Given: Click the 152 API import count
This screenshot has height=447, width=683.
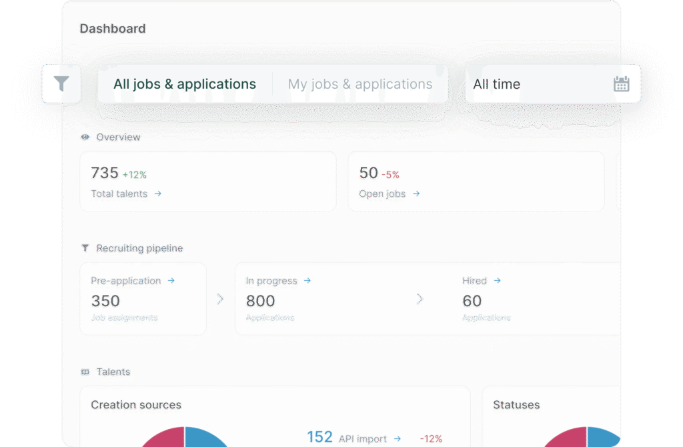Looking at the screenshot, I should click(319, 437).
